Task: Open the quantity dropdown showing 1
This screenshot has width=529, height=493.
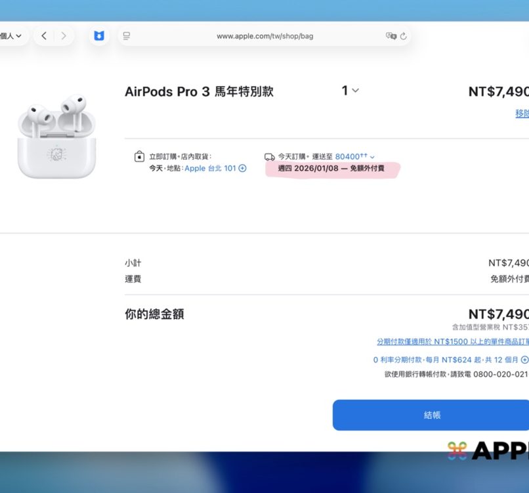Action: pos(350,91)
